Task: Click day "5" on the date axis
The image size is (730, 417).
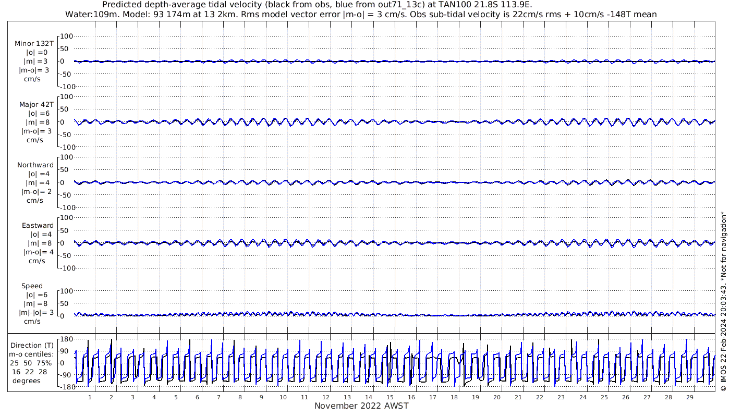Action: 176,397
